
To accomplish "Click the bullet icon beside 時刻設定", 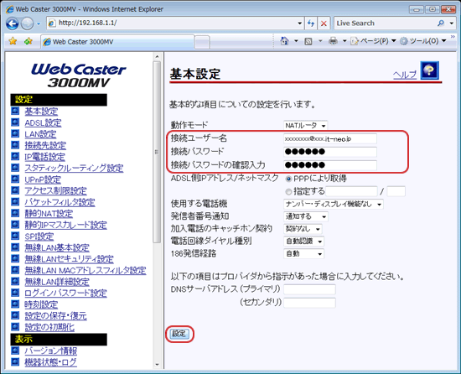I will (x=15, y=304).
